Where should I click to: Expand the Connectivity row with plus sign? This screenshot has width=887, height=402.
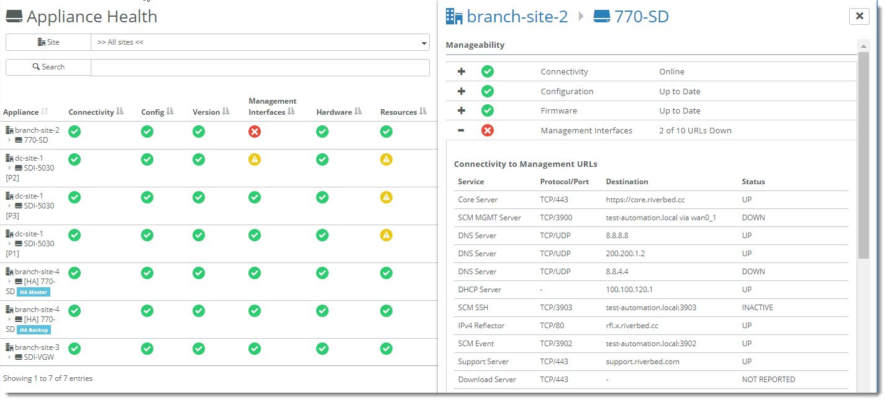[x=462, y=71]
